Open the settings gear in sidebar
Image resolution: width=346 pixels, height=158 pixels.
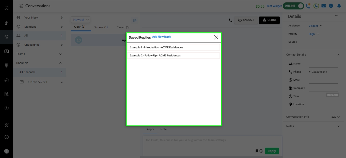coord(7,108)
